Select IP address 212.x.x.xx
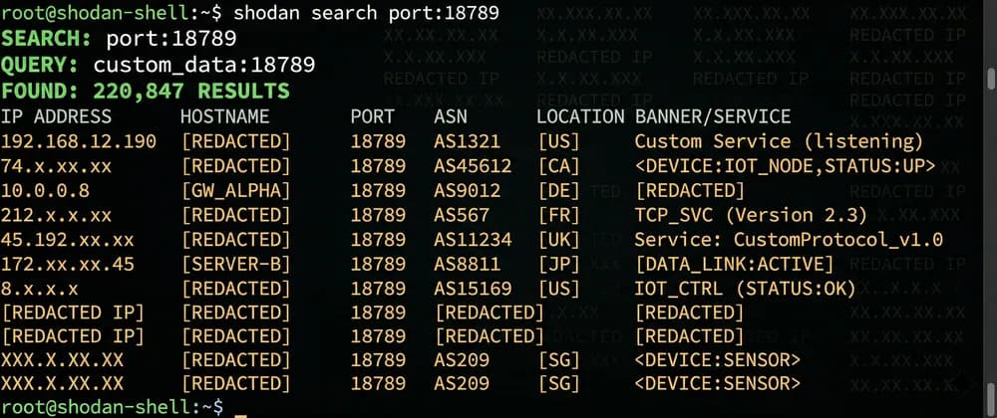The height and width of the screenshot is (418, 997). [56, 216]
